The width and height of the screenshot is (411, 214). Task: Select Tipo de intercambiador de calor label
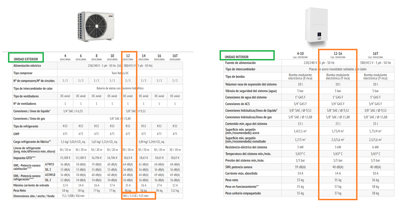[33, 89]
